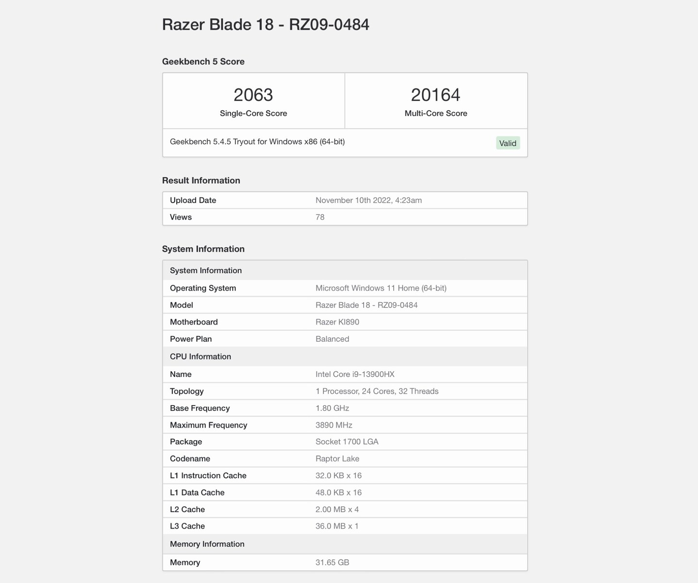Click the System Information table header row
Screen dimensions: 698x583
click(x=345, y=271)
